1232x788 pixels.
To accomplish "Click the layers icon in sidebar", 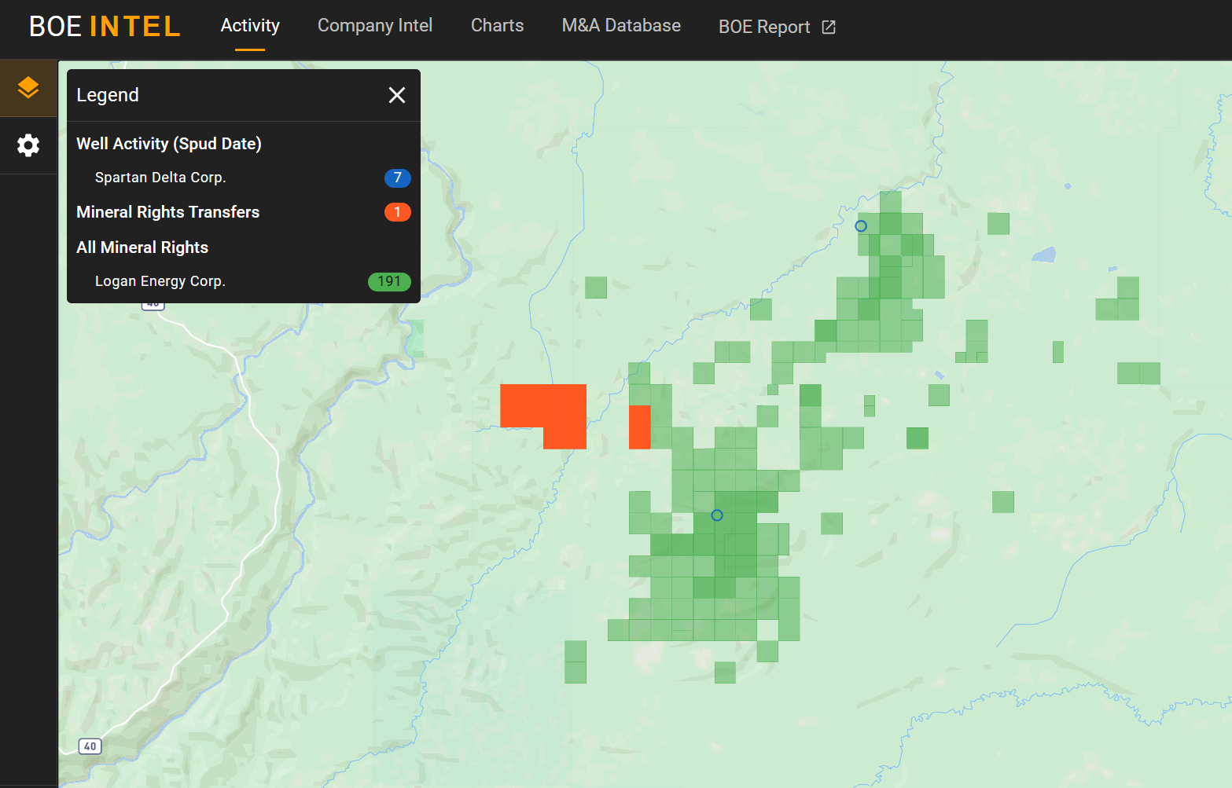I will pos(28,87).
